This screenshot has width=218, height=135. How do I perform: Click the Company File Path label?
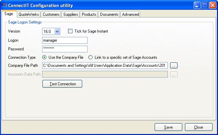click(23, 65)
